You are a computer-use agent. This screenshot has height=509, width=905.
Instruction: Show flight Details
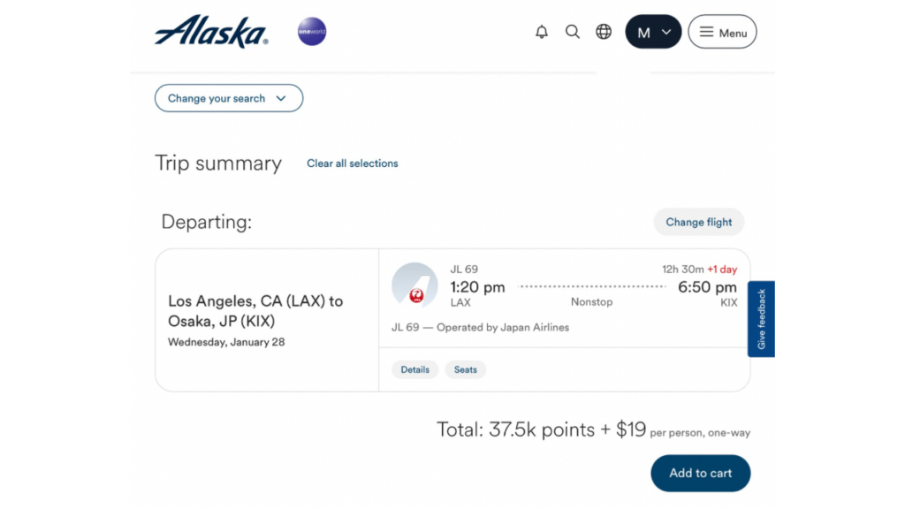415,369
